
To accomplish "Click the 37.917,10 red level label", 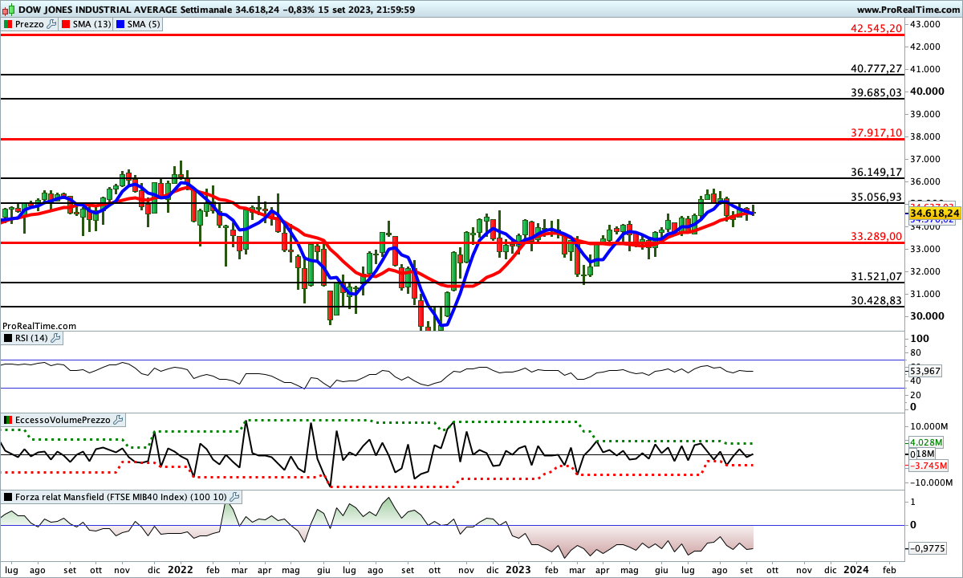I will pos(876,132).
